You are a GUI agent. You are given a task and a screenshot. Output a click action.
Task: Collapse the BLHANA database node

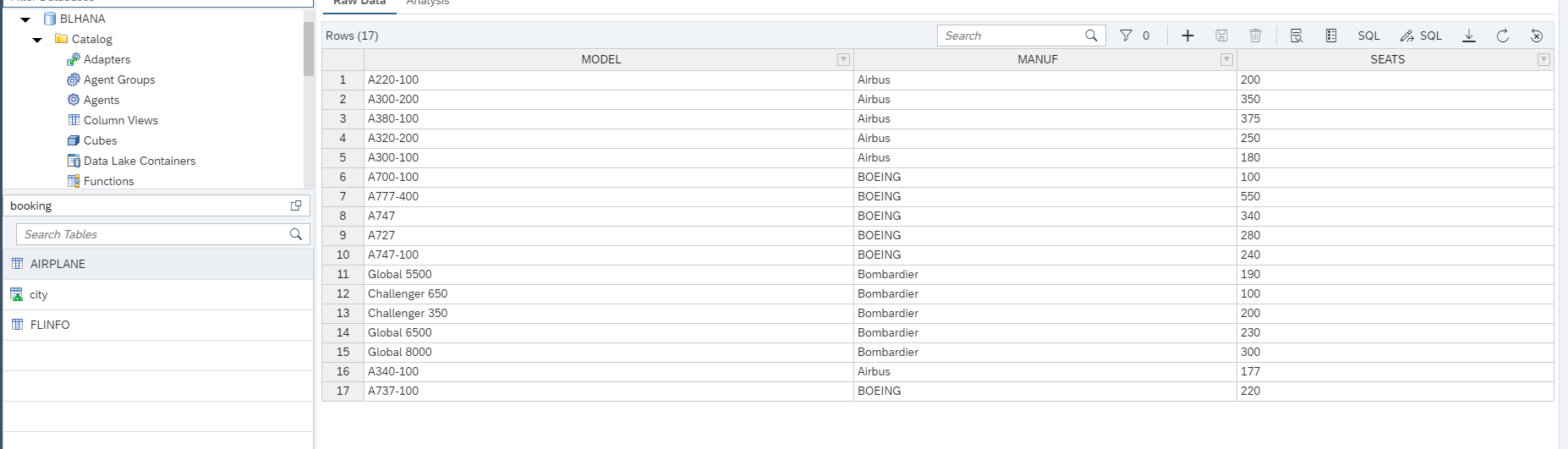[25, 19]
